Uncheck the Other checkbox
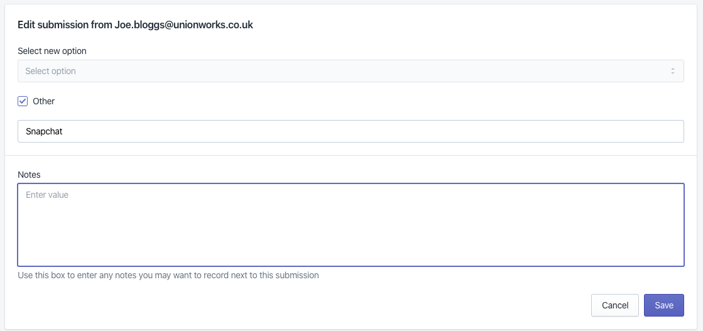Viewport: 703px width, 331px height. (23, 101)
